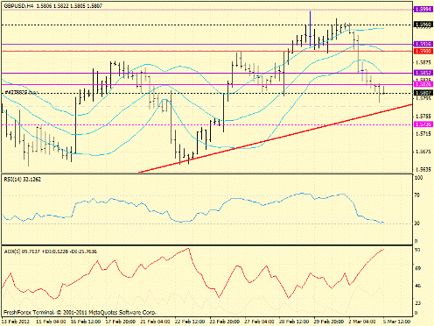Select the magenta 1.5736 price label
The width and height of the screenshot is (434, 326).
click(423, 124)
